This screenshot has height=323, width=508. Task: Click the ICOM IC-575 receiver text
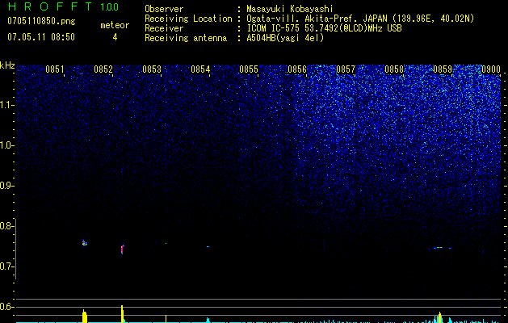click(324, 28)
